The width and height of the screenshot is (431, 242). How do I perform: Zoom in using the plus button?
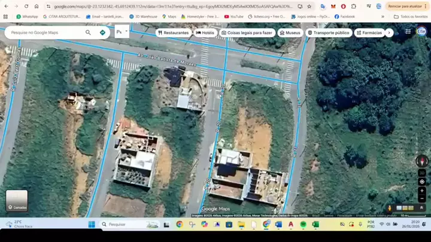click(x=421, y=190)
